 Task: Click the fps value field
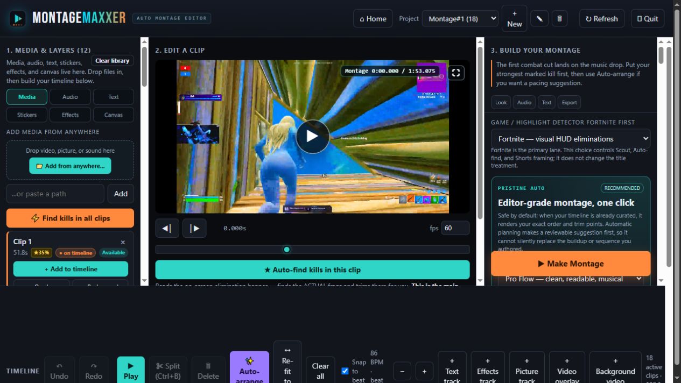coord(455,228)
